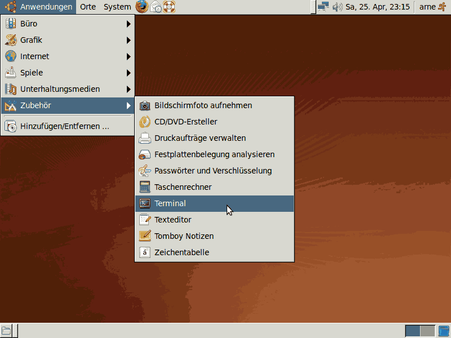This screenshot has height=338, width=451.
Task: Choose Terminal from the Zubehör submenu
Action: (x=214, y=203)
